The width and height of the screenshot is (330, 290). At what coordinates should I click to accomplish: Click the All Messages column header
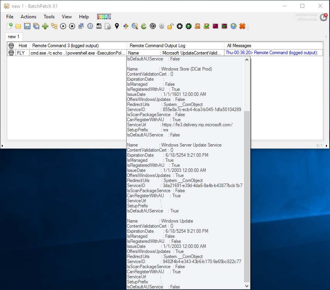(x=239, y=46)
